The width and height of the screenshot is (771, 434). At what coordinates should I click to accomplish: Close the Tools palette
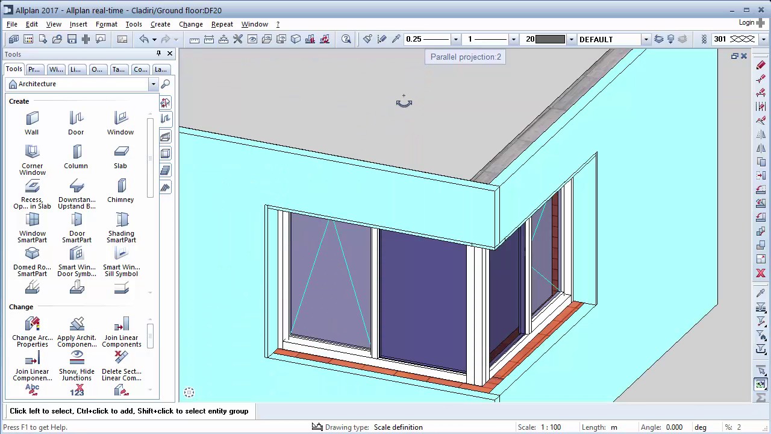pyautogui.click(x=170, y=54)
